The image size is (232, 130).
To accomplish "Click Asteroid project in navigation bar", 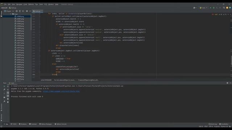I will [4, 8].
